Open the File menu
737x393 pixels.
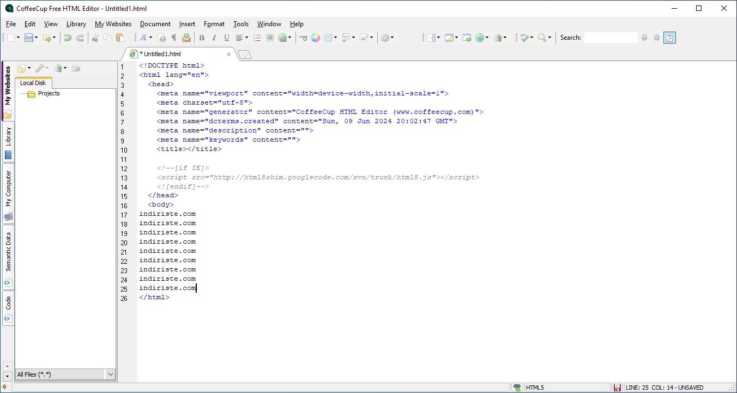point(11,24)
